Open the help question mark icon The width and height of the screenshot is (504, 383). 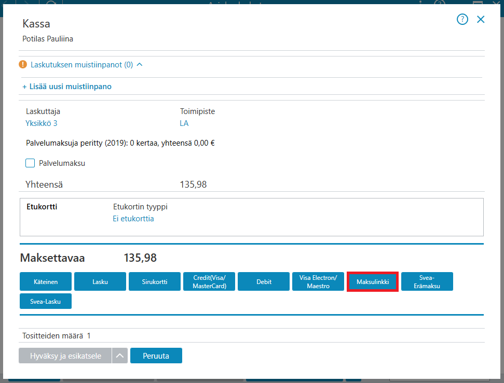[x=462, y=19]
